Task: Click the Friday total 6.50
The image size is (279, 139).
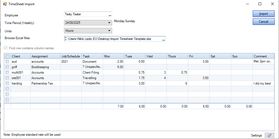Action: (x=199, y=106)
